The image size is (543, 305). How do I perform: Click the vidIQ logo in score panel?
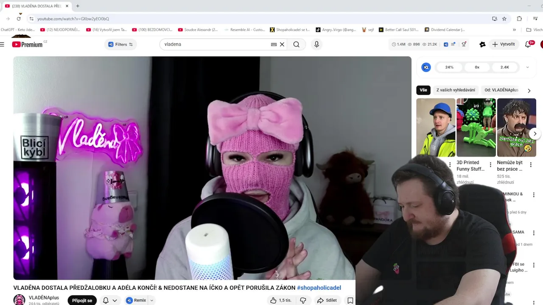click(426, 67)
